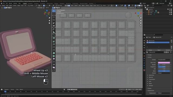Select the Transform tool in toolbar
This screenshot has height=97, width=173.
pos(54,26)
